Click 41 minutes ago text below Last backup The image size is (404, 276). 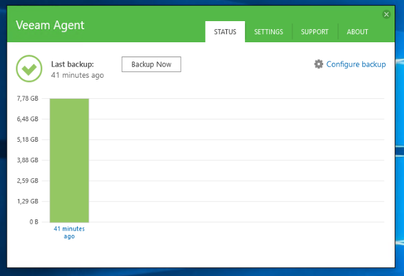click(77, 75)
